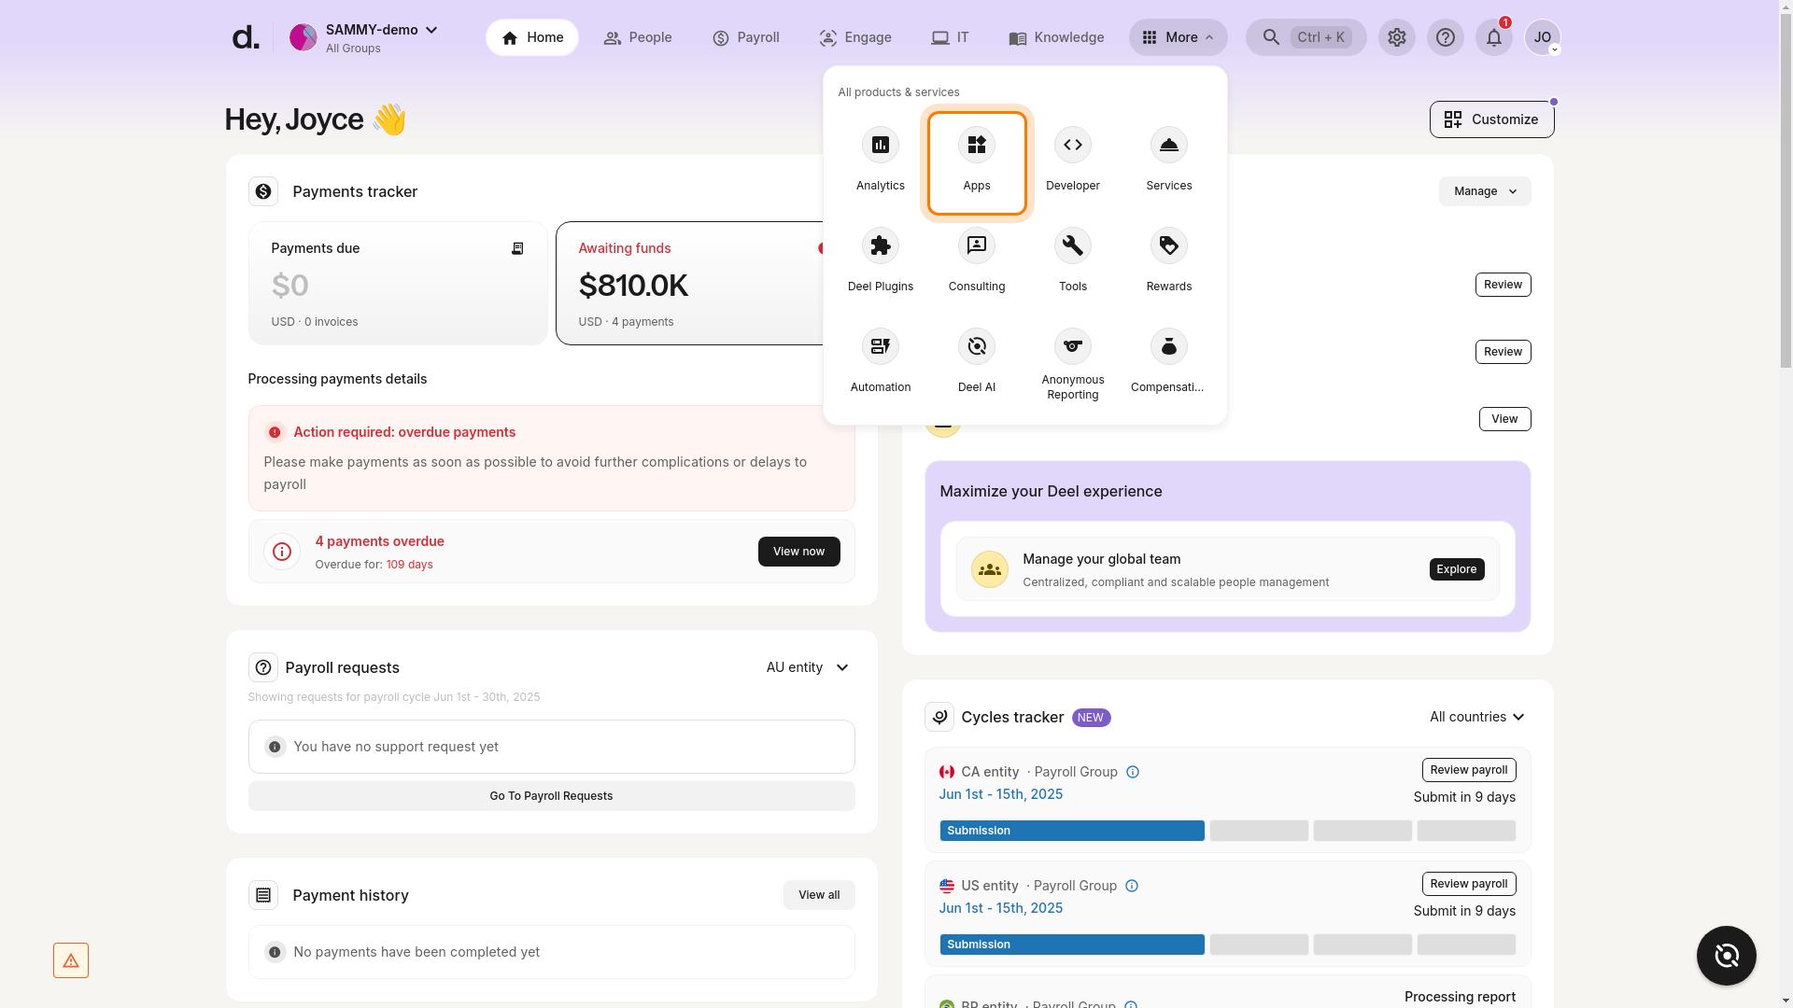Click the CA entity Submission progress bar
This screenshot has width=1793, height=1008.
pyautogui.click(x=1071, y=831)
